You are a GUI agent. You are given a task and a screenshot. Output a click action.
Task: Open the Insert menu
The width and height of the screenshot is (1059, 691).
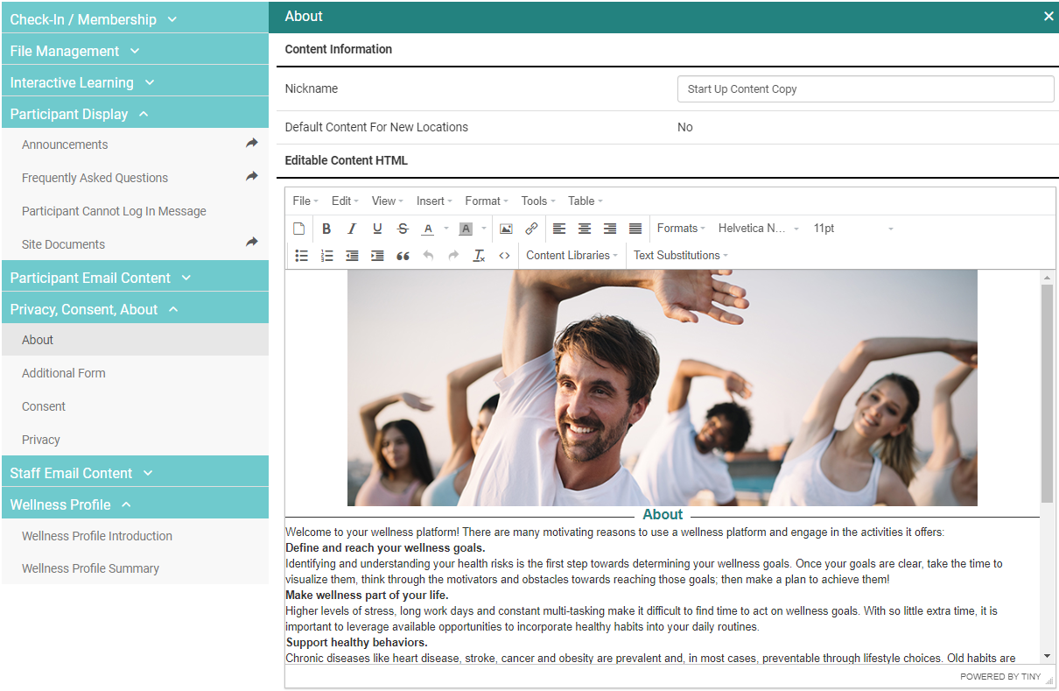pyautogui.click(x=434, y=201)
